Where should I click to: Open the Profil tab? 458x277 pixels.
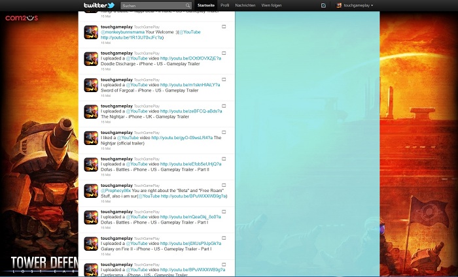click(224, 5)
